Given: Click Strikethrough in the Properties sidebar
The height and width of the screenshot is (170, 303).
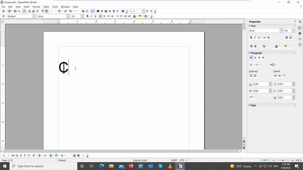Looking at the screenshot, I should 265,38.
